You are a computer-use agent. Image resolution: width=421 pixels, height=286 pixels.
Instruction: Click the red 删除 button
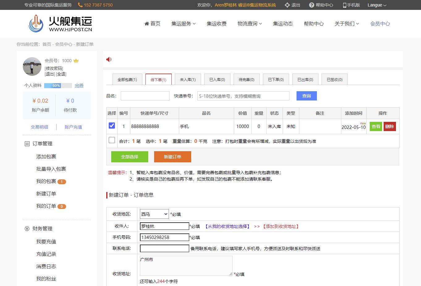(389, 126)
